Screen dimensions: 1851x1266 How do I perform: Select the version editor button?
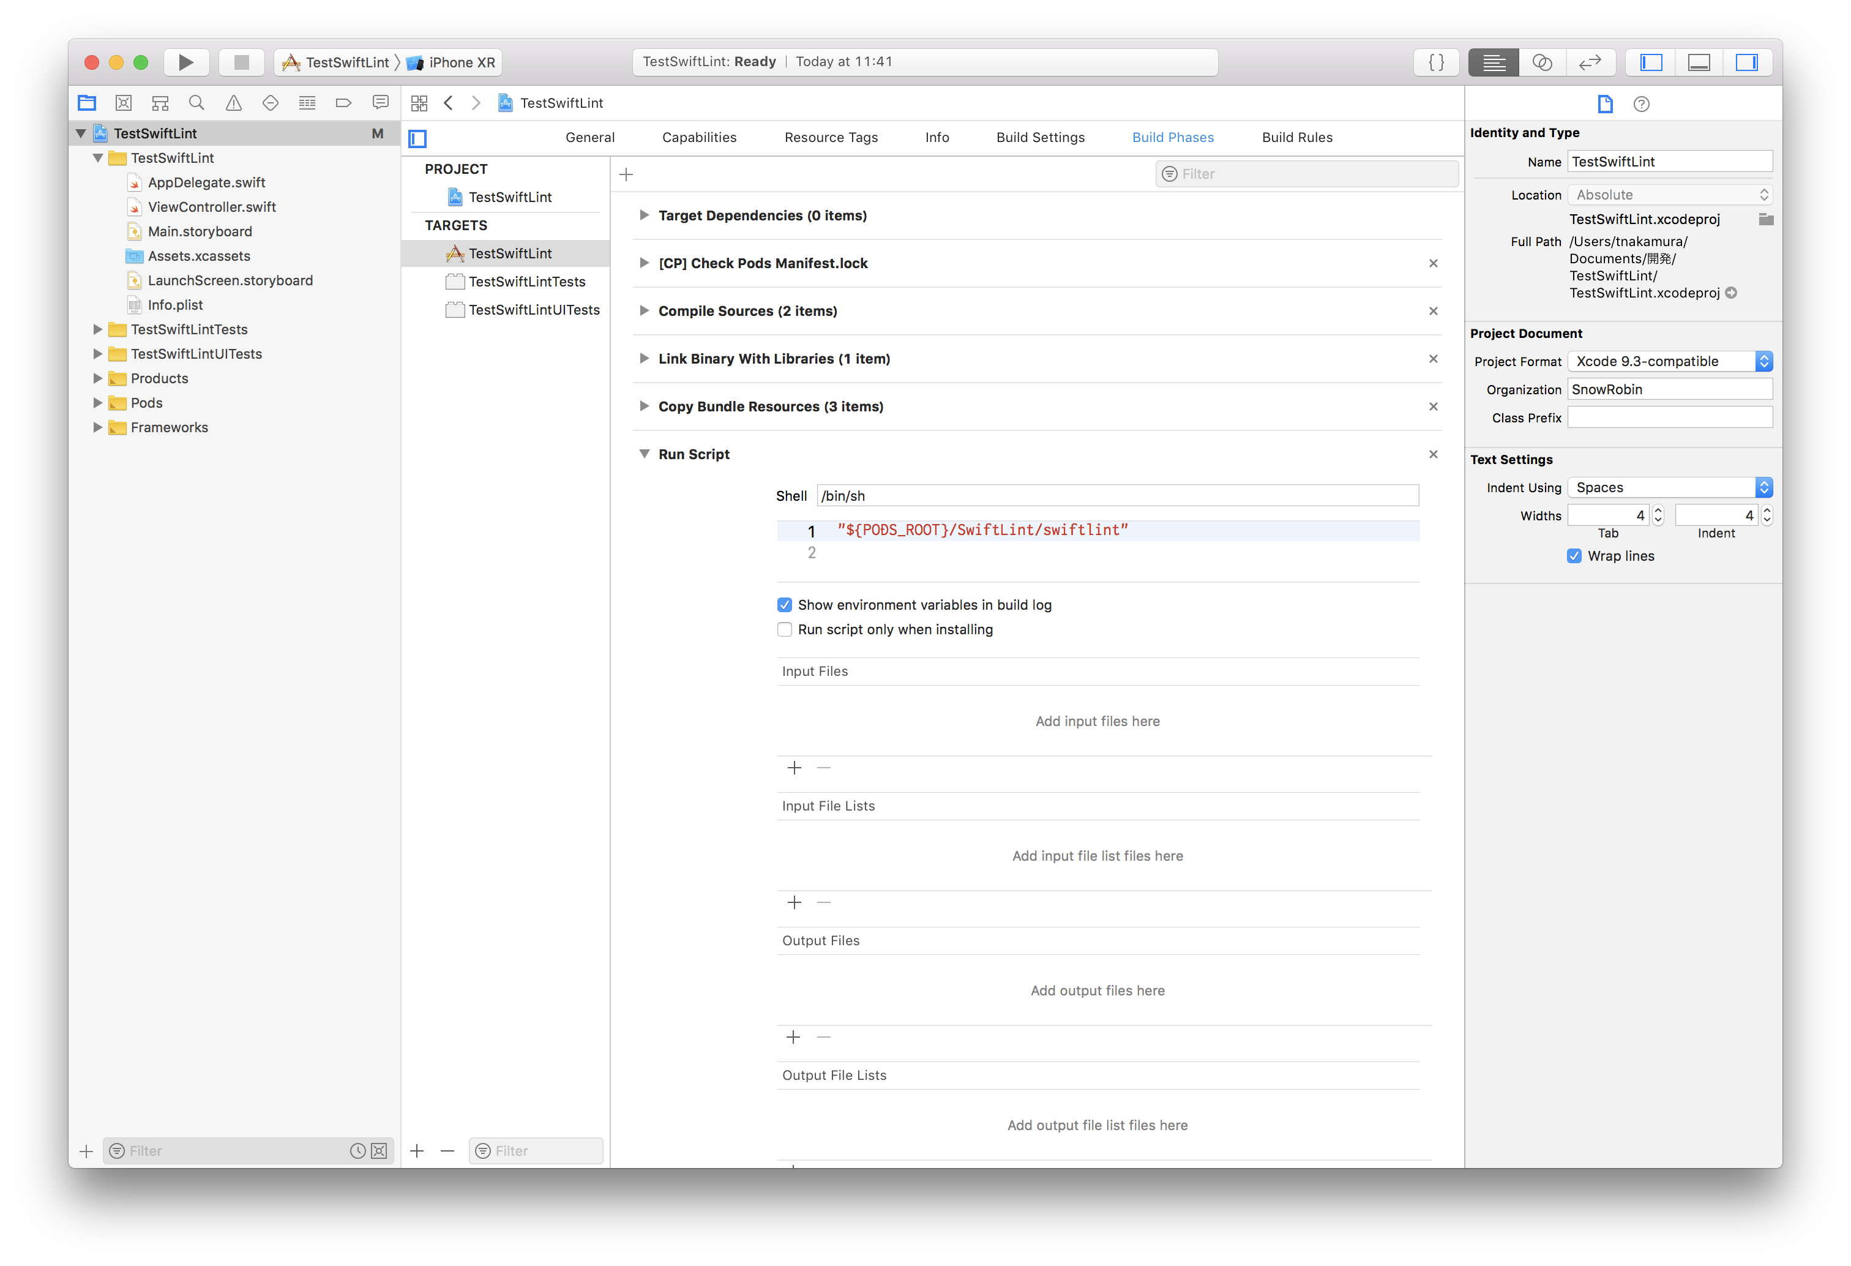(1591, 62)
